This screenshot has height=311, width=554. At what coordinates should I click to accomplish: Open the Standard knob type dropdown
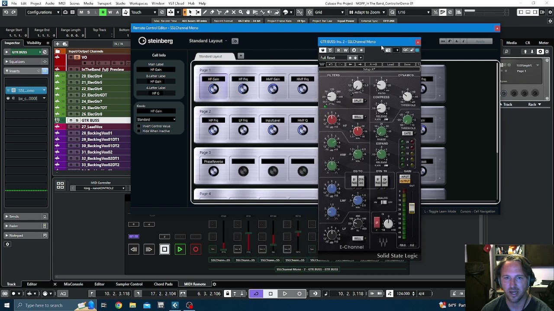pyautogui.click(x=156, y=120)
